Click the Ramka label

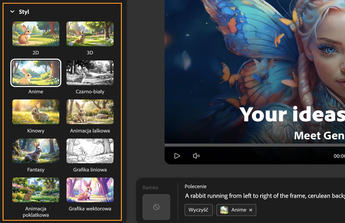pos(150,187)
